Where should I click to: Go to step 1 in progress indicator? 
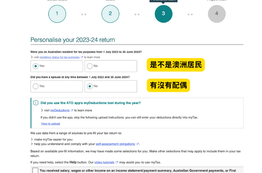click(57, 14)
